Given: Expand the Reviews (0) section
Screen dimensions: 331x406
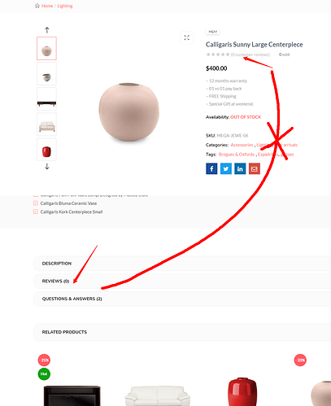Looking at the screenshot, I should tap(182, 281).
